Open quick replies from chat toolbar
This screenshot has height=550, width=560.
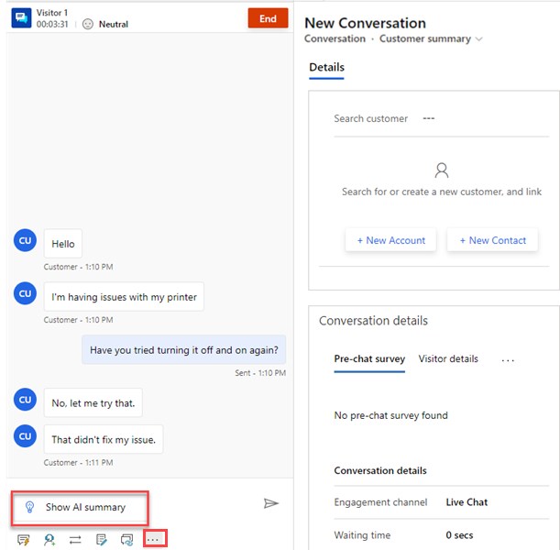pyautogui.click(x=24, y=539)
